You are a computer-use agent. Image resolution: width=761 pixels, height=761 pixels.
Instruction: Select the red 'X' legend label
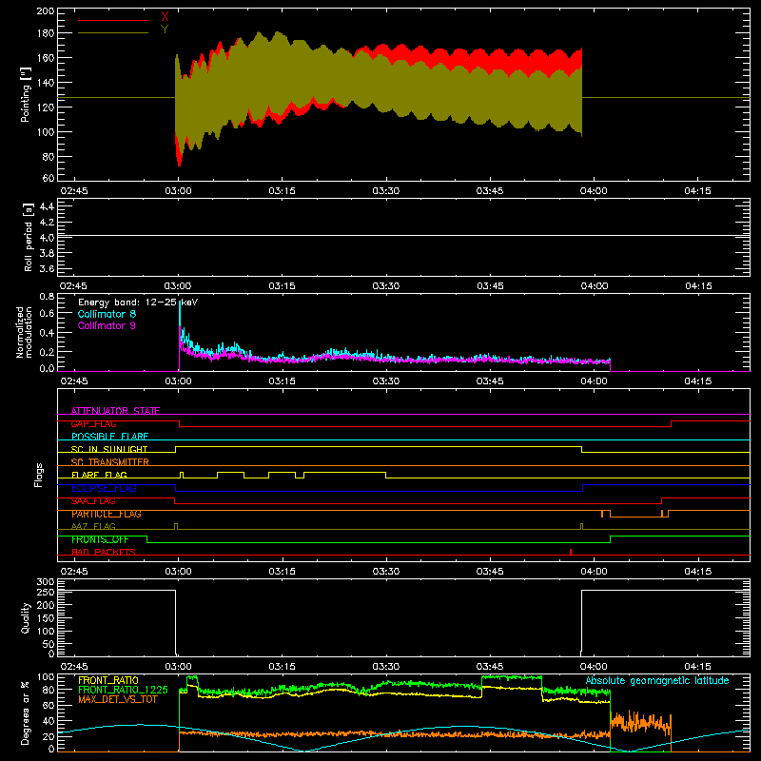pyautogui.click(x=165, y=17)
